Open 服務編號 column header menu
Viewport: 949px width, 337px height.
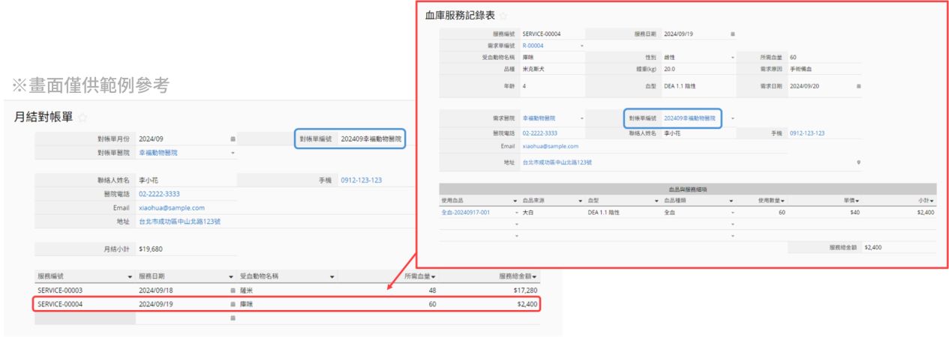(x=131, y=276)
